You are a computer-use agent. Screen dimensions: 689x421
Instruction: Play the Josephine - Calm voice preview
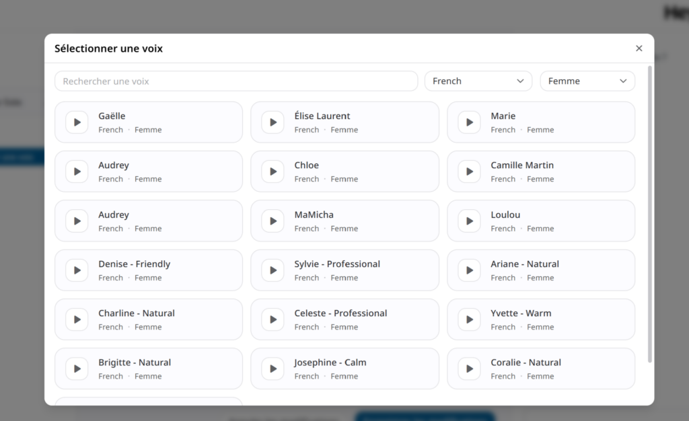coord(273,369)
